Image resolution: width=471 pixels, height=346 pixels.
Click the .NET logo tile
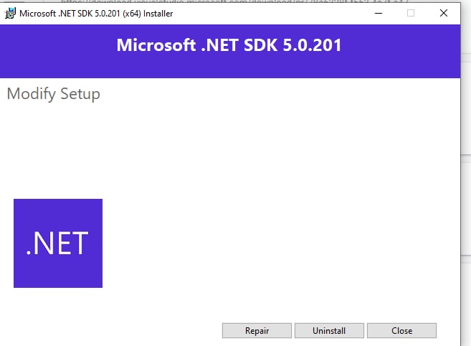click(x=58, y=243)
